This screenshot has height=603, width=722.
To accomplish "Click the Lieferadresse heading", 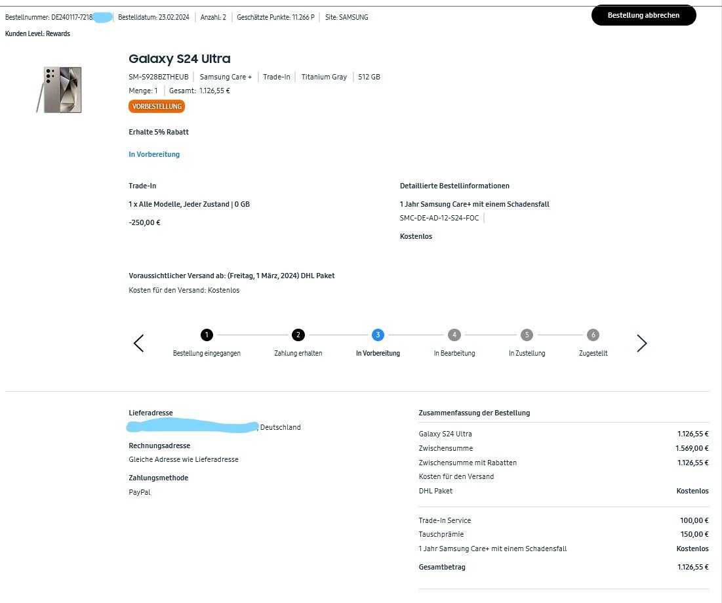I will click(x=151, y=413).
